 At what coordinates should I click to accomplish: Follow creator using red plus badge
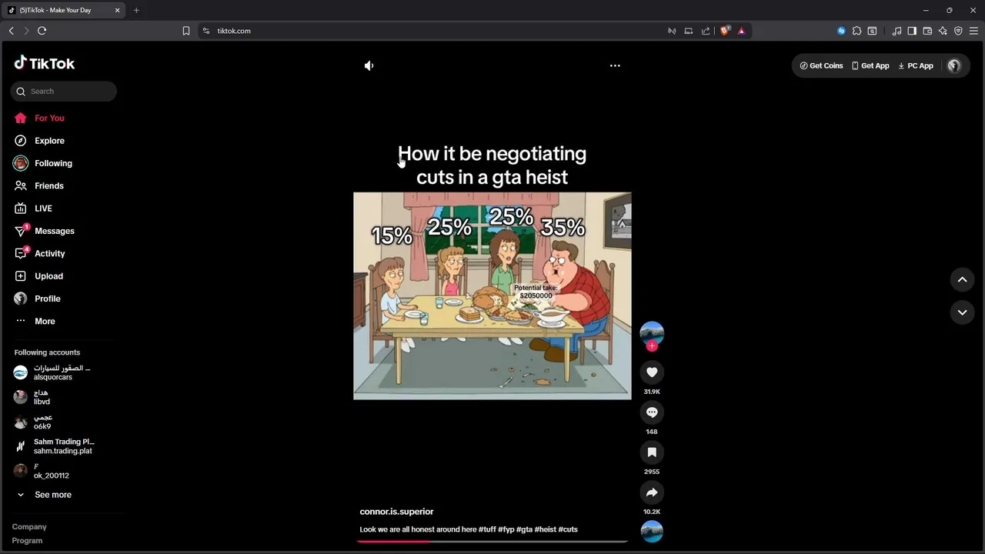pos(652,346)
